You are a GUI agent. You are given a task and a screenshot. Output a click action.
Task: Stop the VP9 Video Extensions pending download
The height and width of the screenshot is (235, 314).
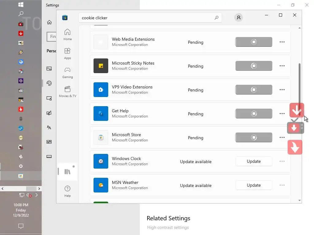coord(254,90)
